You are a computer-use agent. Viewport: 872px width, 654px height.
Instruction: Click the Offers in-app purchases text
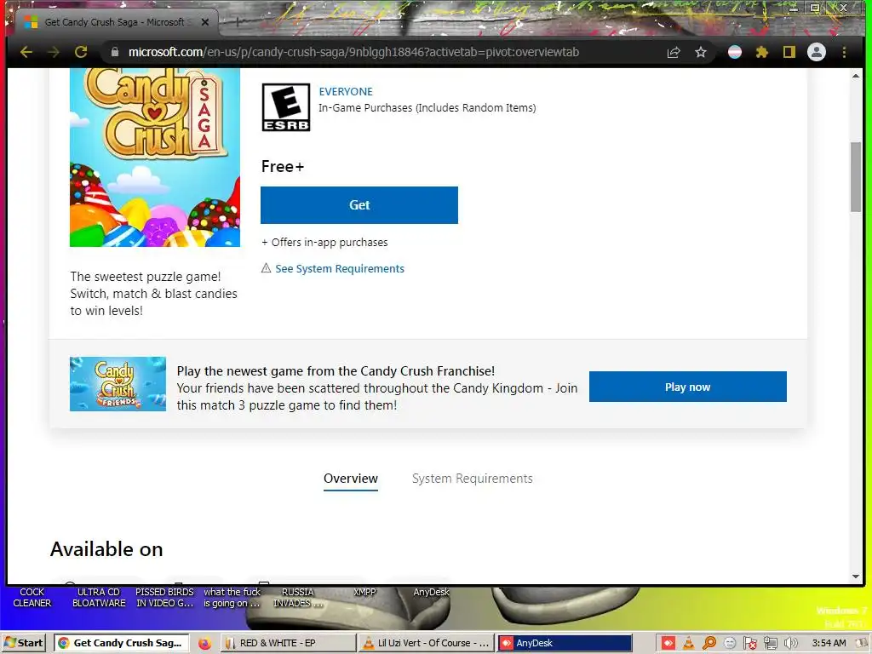coord(324,243)
